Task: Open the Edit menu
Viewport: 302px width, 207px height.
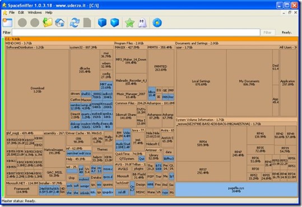Action: (21, 12)
